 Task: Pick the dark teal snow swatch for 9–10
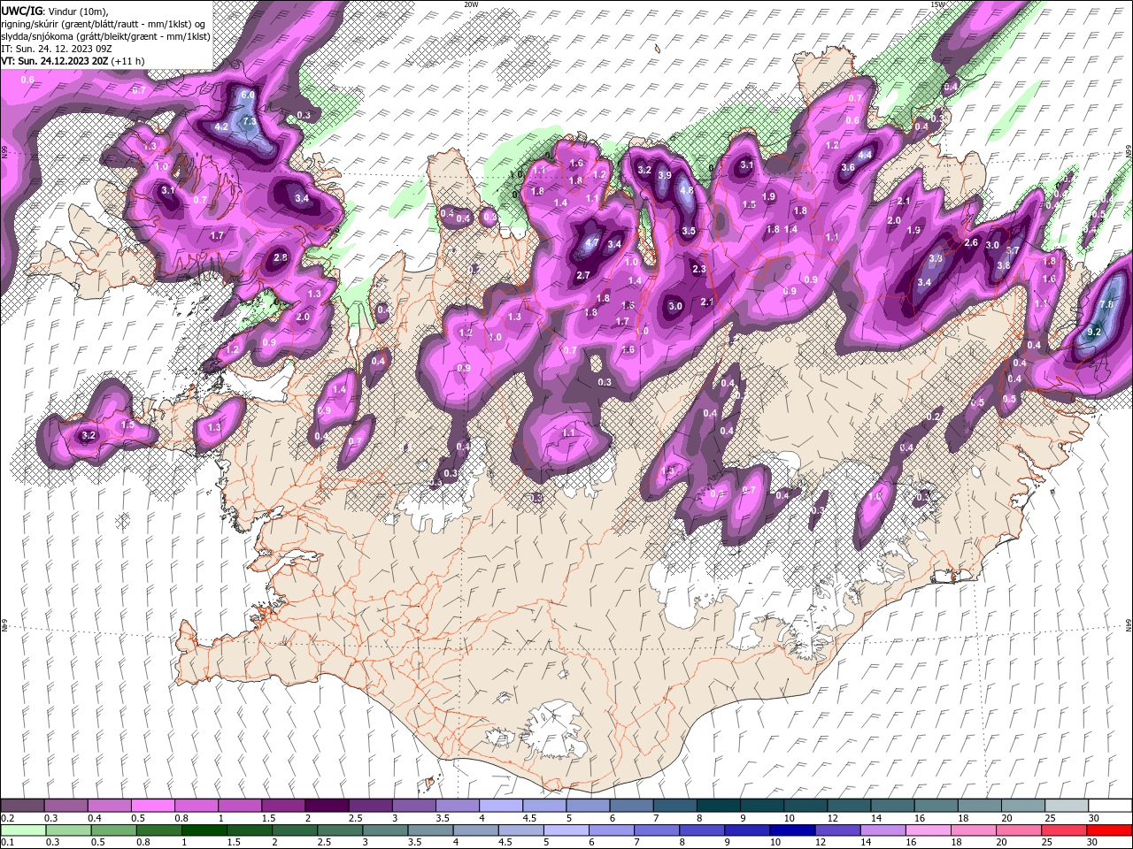tap(761, 806)
